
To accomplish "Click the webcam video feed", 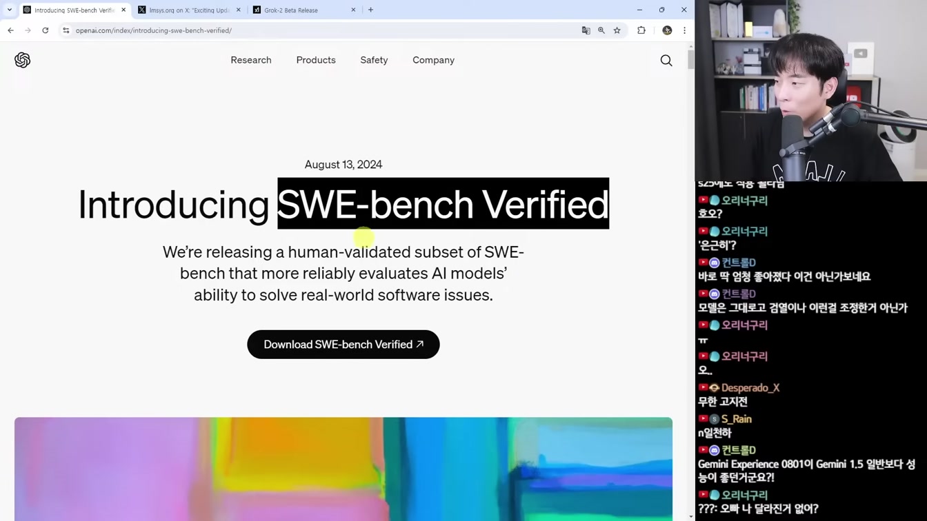I will pos(811,90).
